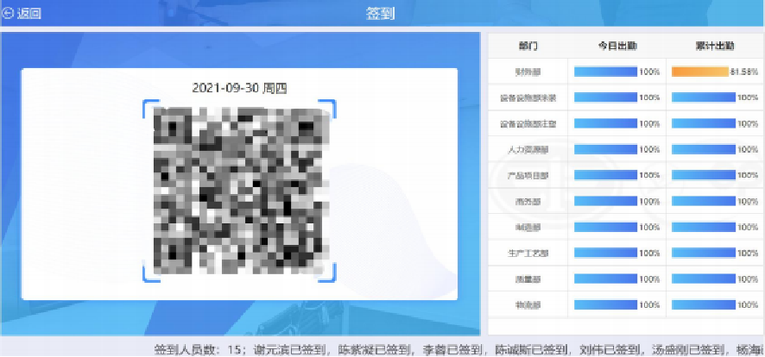The width and height of the screenshot is (765, 357).
Task: Click 汤盛刚已签到 in the bottom ticker
Action: [689, 348]
